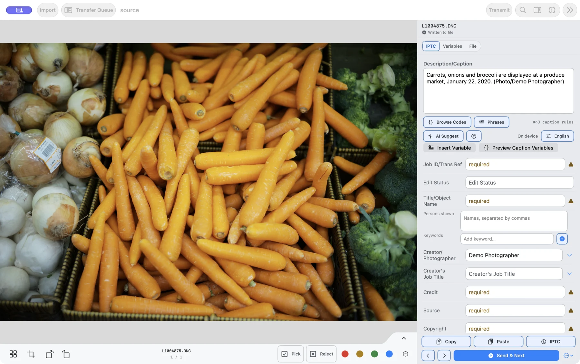Click Job ID required warning triangle
This screenshot has height=364, width=580.
pyautogui.click(x=571, y=164)
